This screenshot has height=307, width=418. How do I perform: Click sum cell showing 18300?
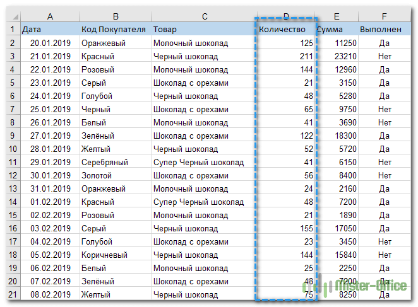(337, 136)
